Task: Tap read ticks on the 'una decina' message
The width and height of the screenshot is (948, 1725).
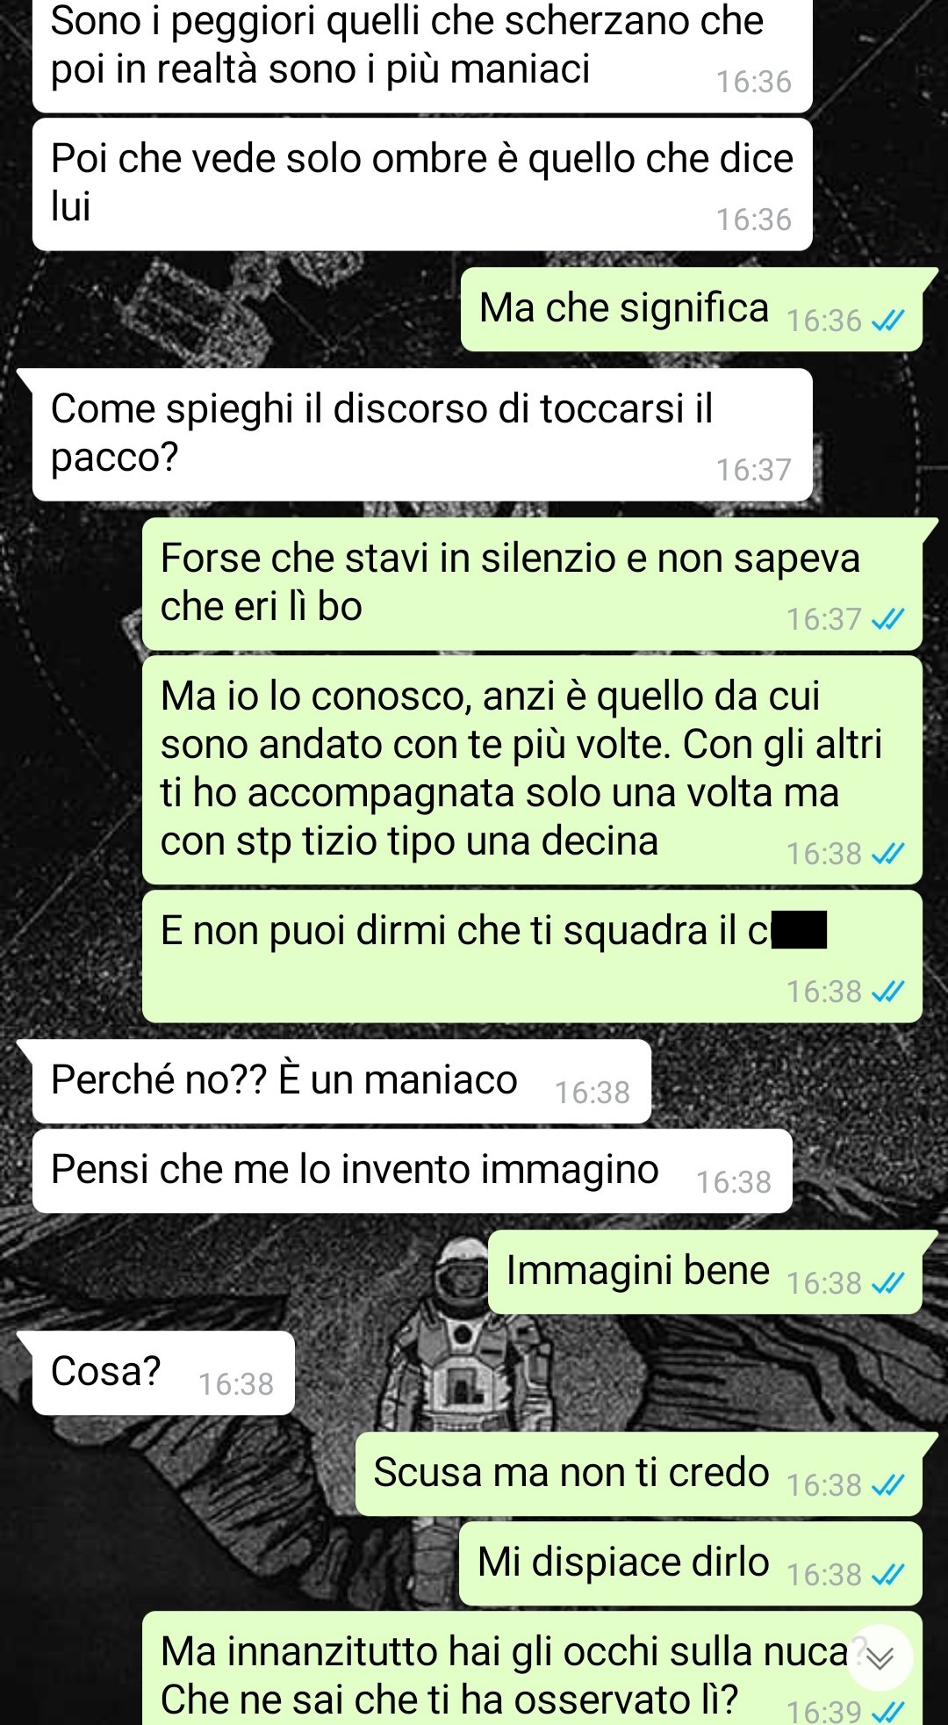Action: click(887, 855)
